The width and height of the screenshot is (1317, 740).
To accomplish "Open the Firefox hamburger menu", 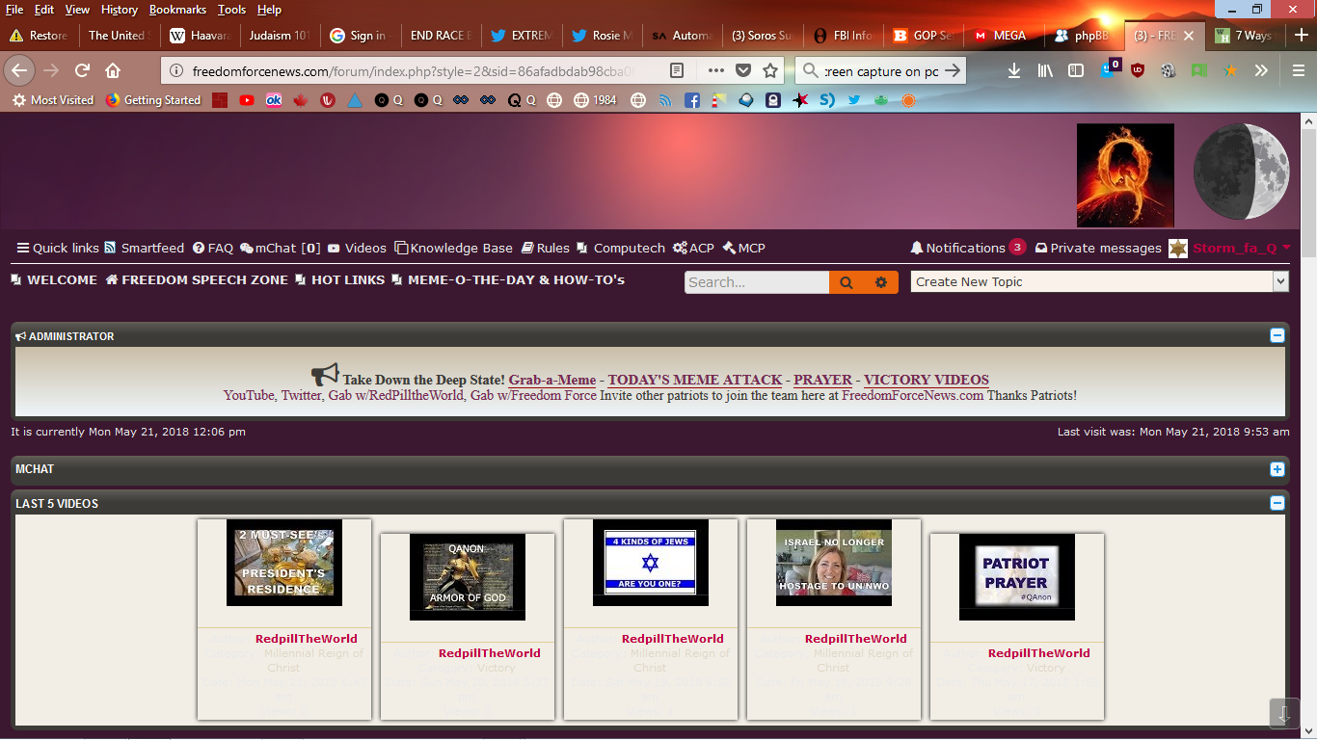I will [x=1299, y=70].
